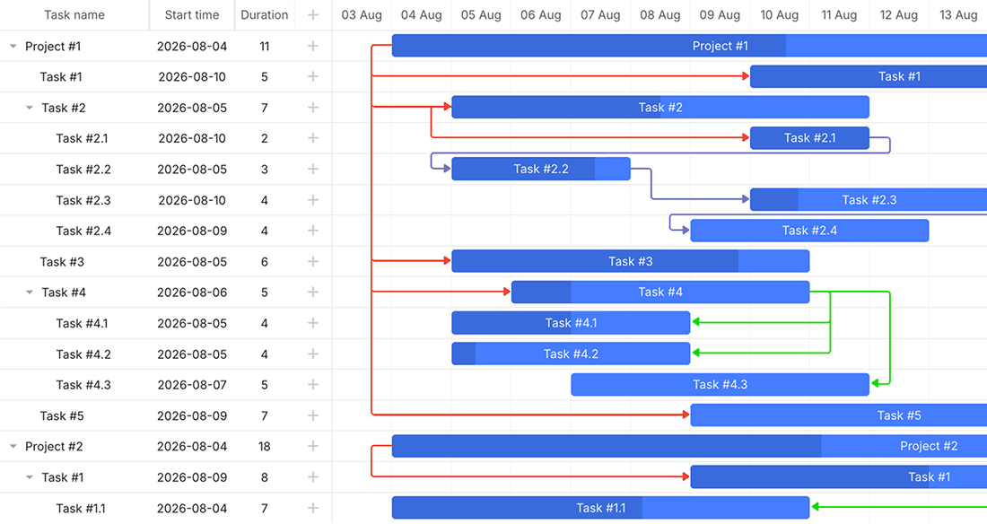987x524 pixels.
Task: Collapse the Task #2 subtasks in the grid
Action: [x=29, y=108]
